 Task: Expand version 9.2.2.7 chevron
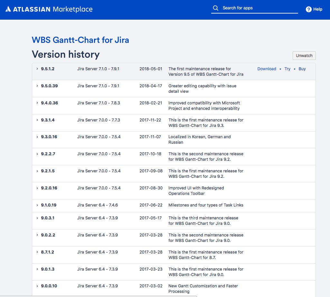pos(37,154)
